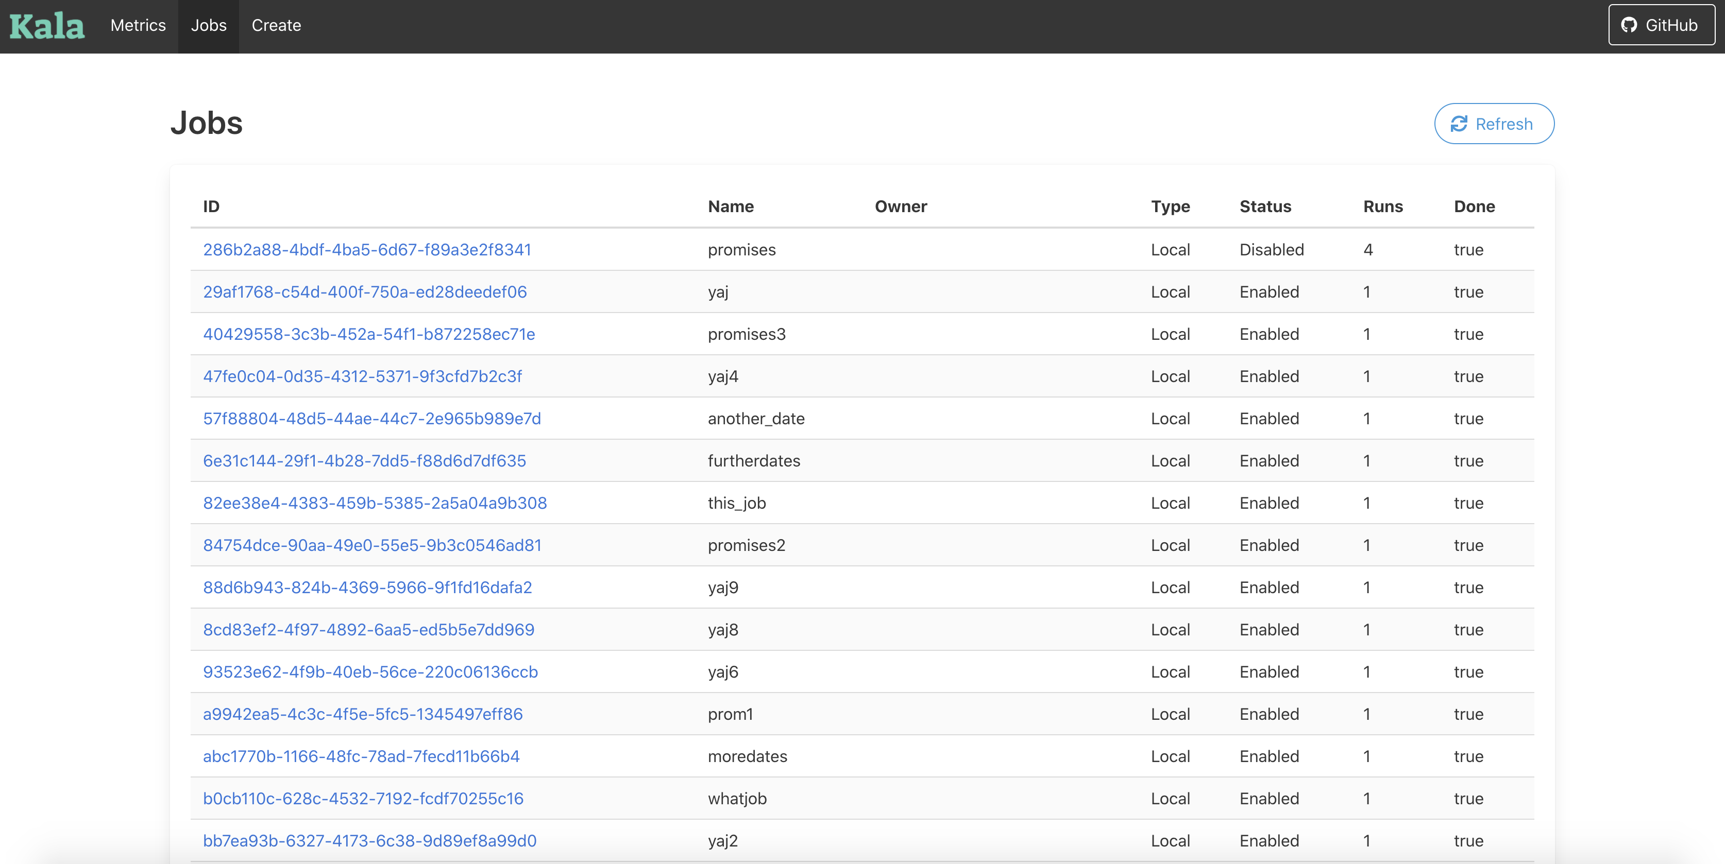
Task: Open the Create page
Action: pyautogui.click(x=276, y=25)
